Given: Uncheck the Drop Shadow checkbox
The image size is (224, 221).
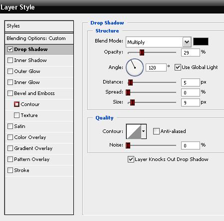Looking at the screenshot, I should (x=10, y=49).
